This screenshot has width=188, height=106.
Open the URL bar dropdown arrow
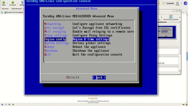coord(163,3)
